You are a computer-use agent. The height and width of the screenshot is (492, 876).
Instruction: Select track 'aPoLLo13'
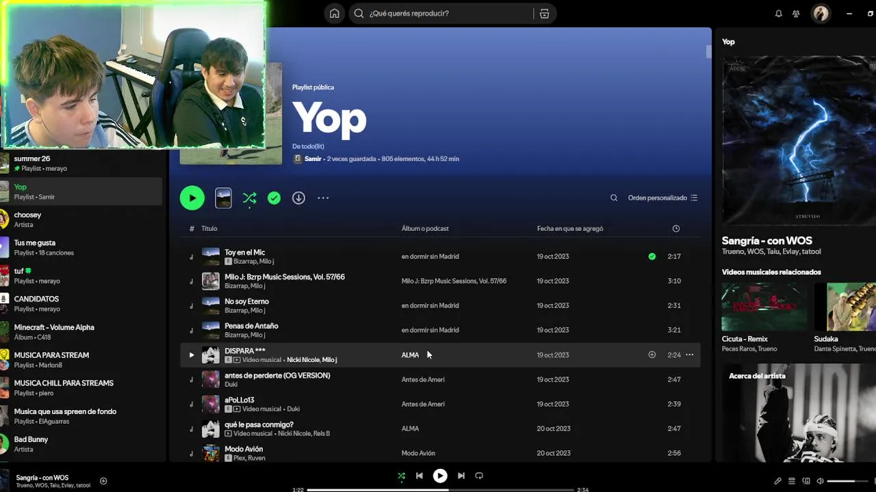point(239,400)
